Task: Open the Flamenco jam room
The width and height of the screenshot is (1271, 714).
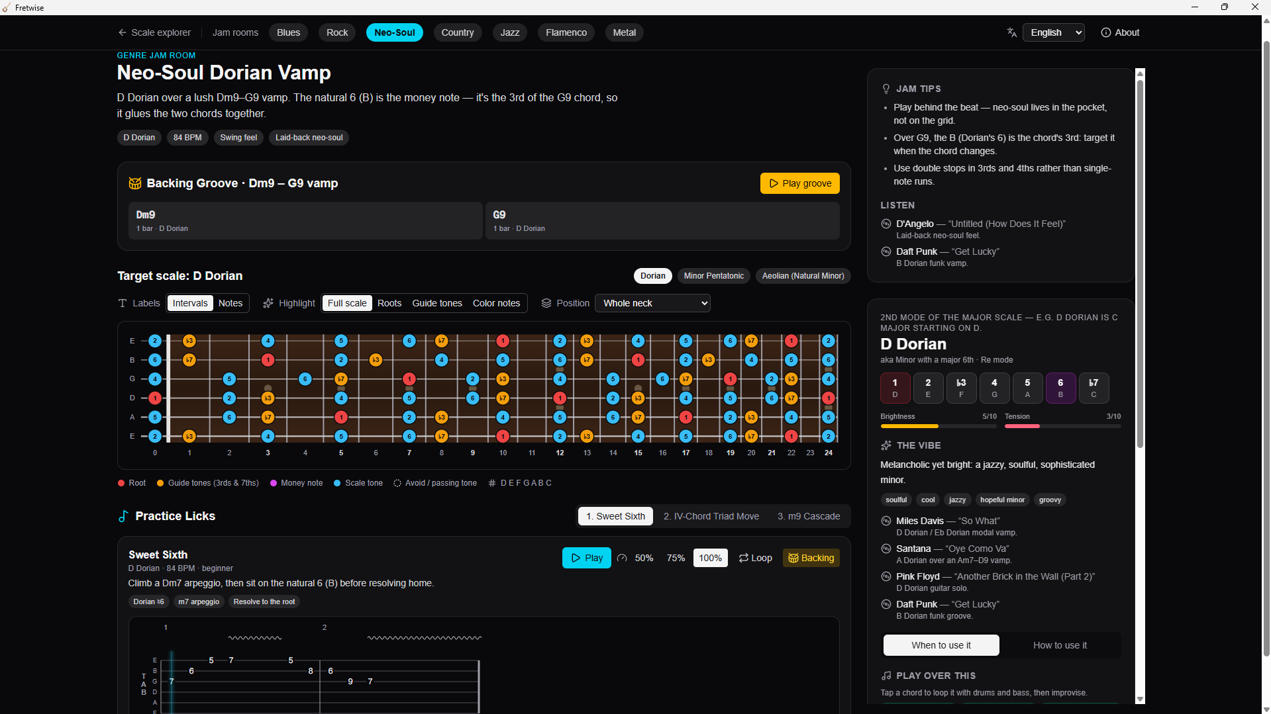Action: [x=566, y=32]
